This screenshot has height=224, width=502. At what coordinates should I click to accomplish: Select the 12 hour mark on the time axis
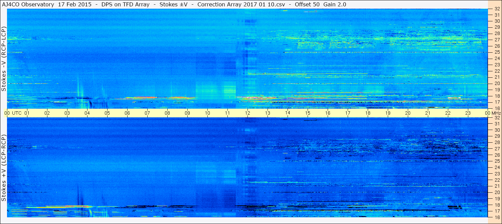(248, 113)
